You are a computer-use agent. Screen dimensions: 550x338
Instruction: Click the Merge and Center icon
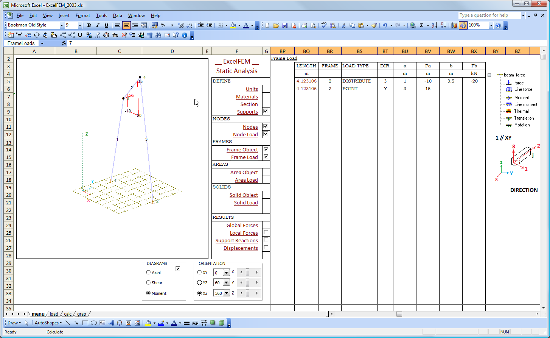[144, 25]
